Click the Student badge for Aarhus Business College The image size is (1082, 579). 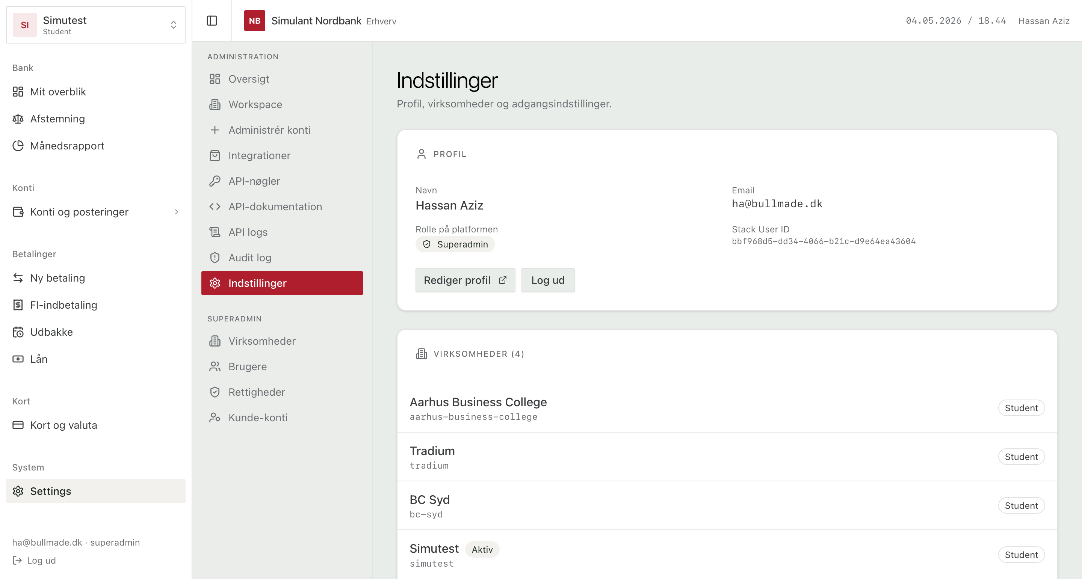pos(1021,408)
